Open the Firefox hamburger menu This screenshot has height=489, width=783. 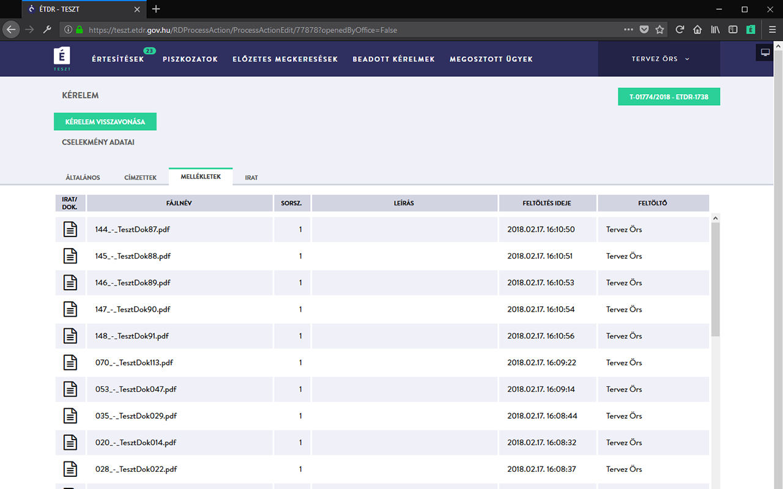(x=773, y=29)
